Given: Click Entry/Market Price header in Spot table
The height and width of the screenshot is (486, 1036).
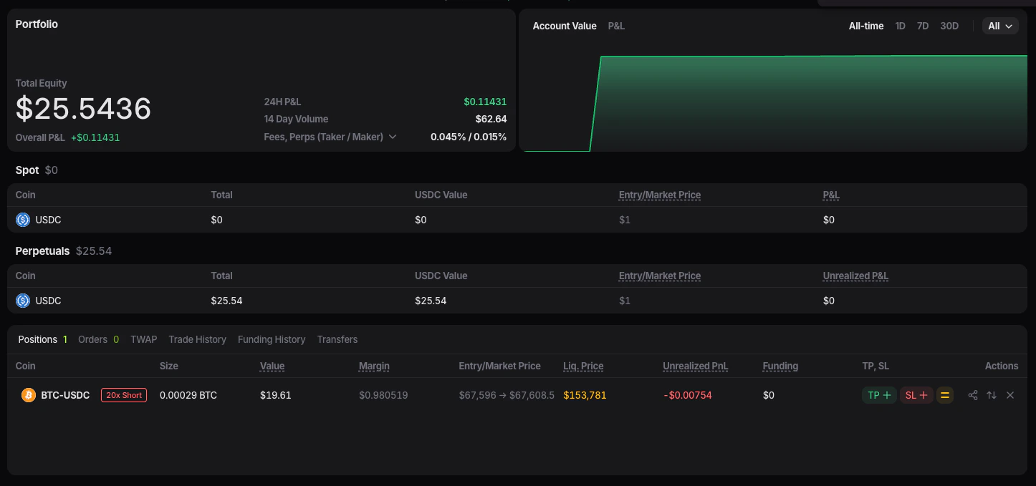Looking at the screenshot, I should tap(660, 195).
